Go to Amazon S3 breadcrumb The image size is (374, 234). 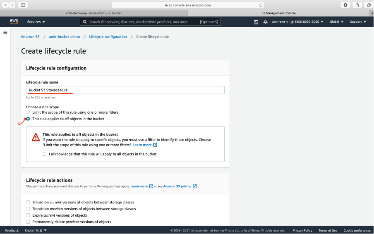(x=30, y=37)
